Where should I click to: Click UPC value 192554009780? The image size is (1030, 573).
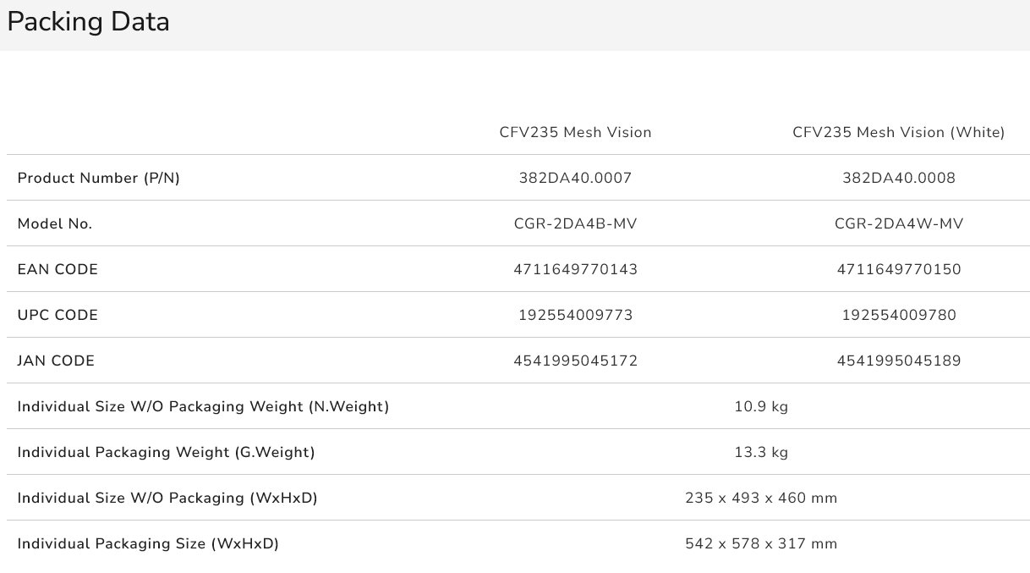click(x=898, y=315)
